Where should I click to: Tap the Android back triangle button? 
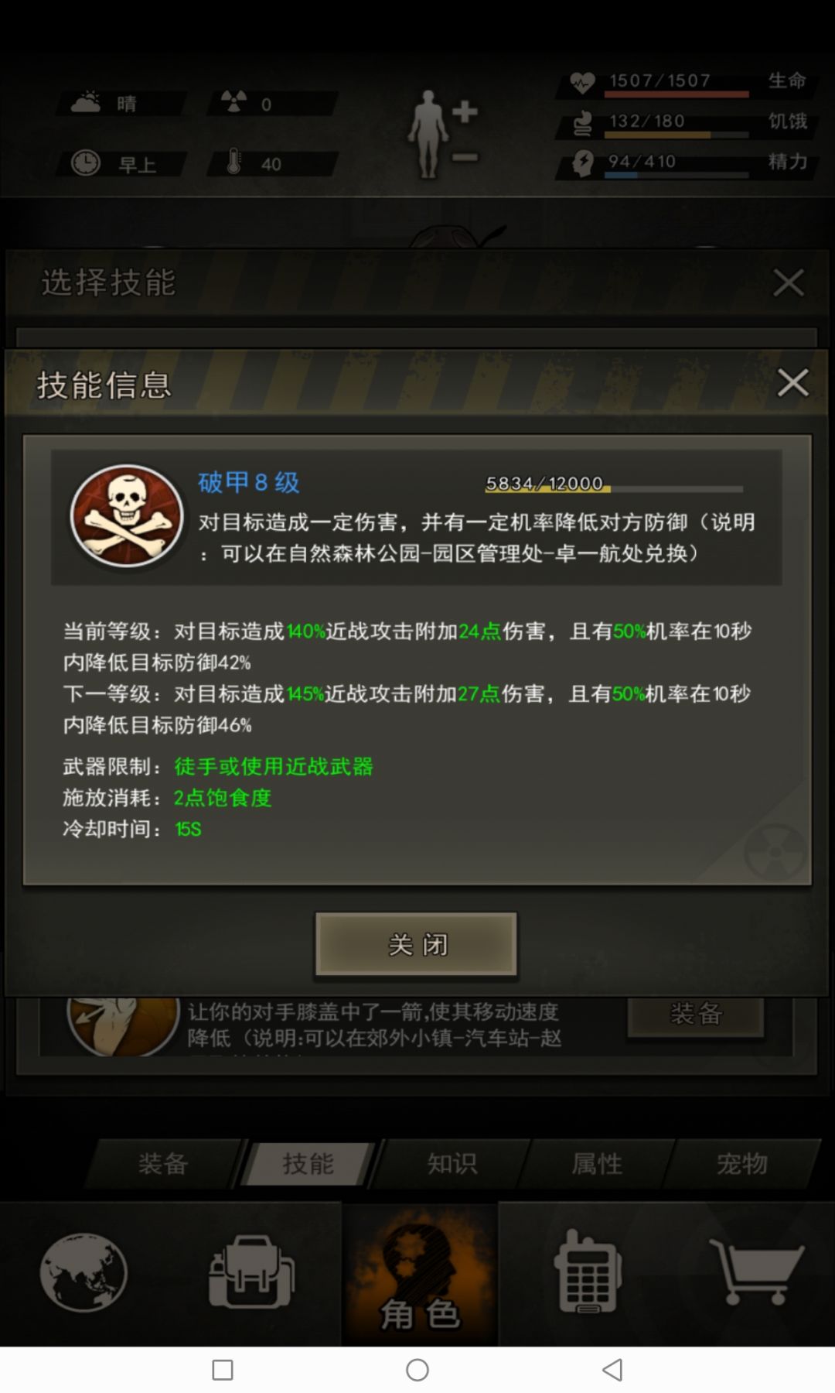click(612, 1370)
